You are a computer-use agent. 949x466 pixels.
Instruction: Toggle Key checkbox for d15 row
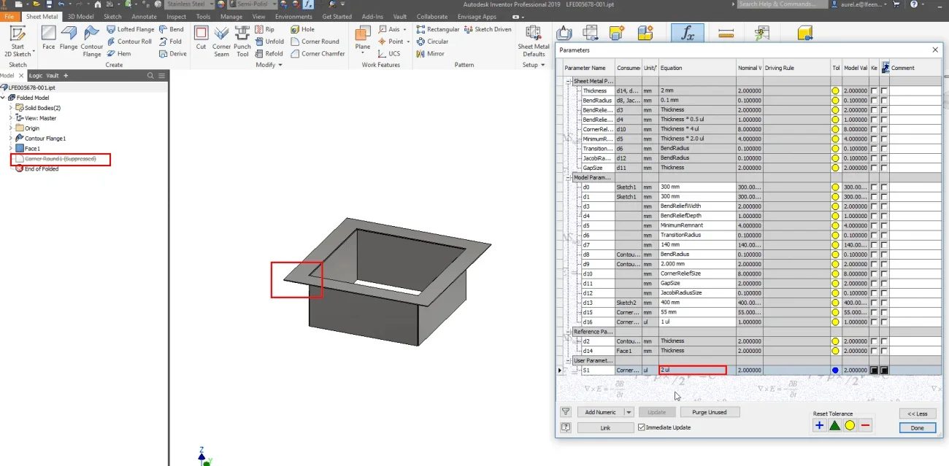874,311
